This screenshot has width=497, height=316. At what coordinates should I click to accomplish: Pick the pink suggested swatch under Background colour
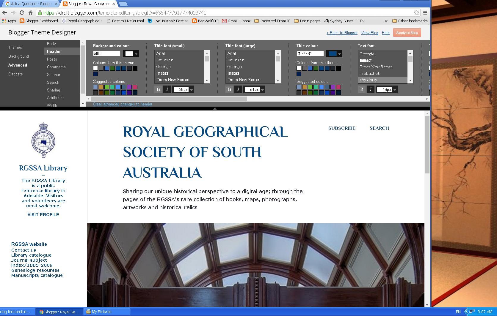coord(135,87)
